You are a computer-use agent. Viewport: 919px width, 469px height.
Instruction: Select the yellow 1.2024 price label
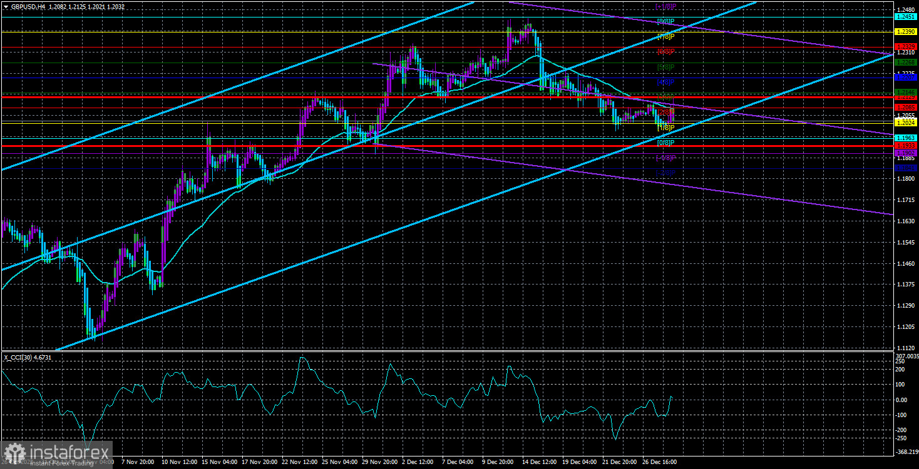[906, 123]
